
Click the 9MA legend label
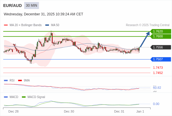[x=27, y=80]
